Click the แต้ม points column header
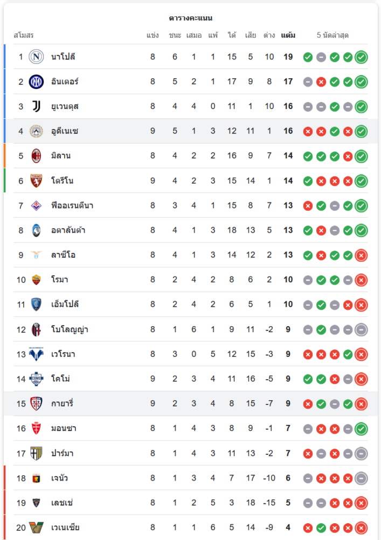Viewport: 381px width, 540px height. (x=288, y=36)
